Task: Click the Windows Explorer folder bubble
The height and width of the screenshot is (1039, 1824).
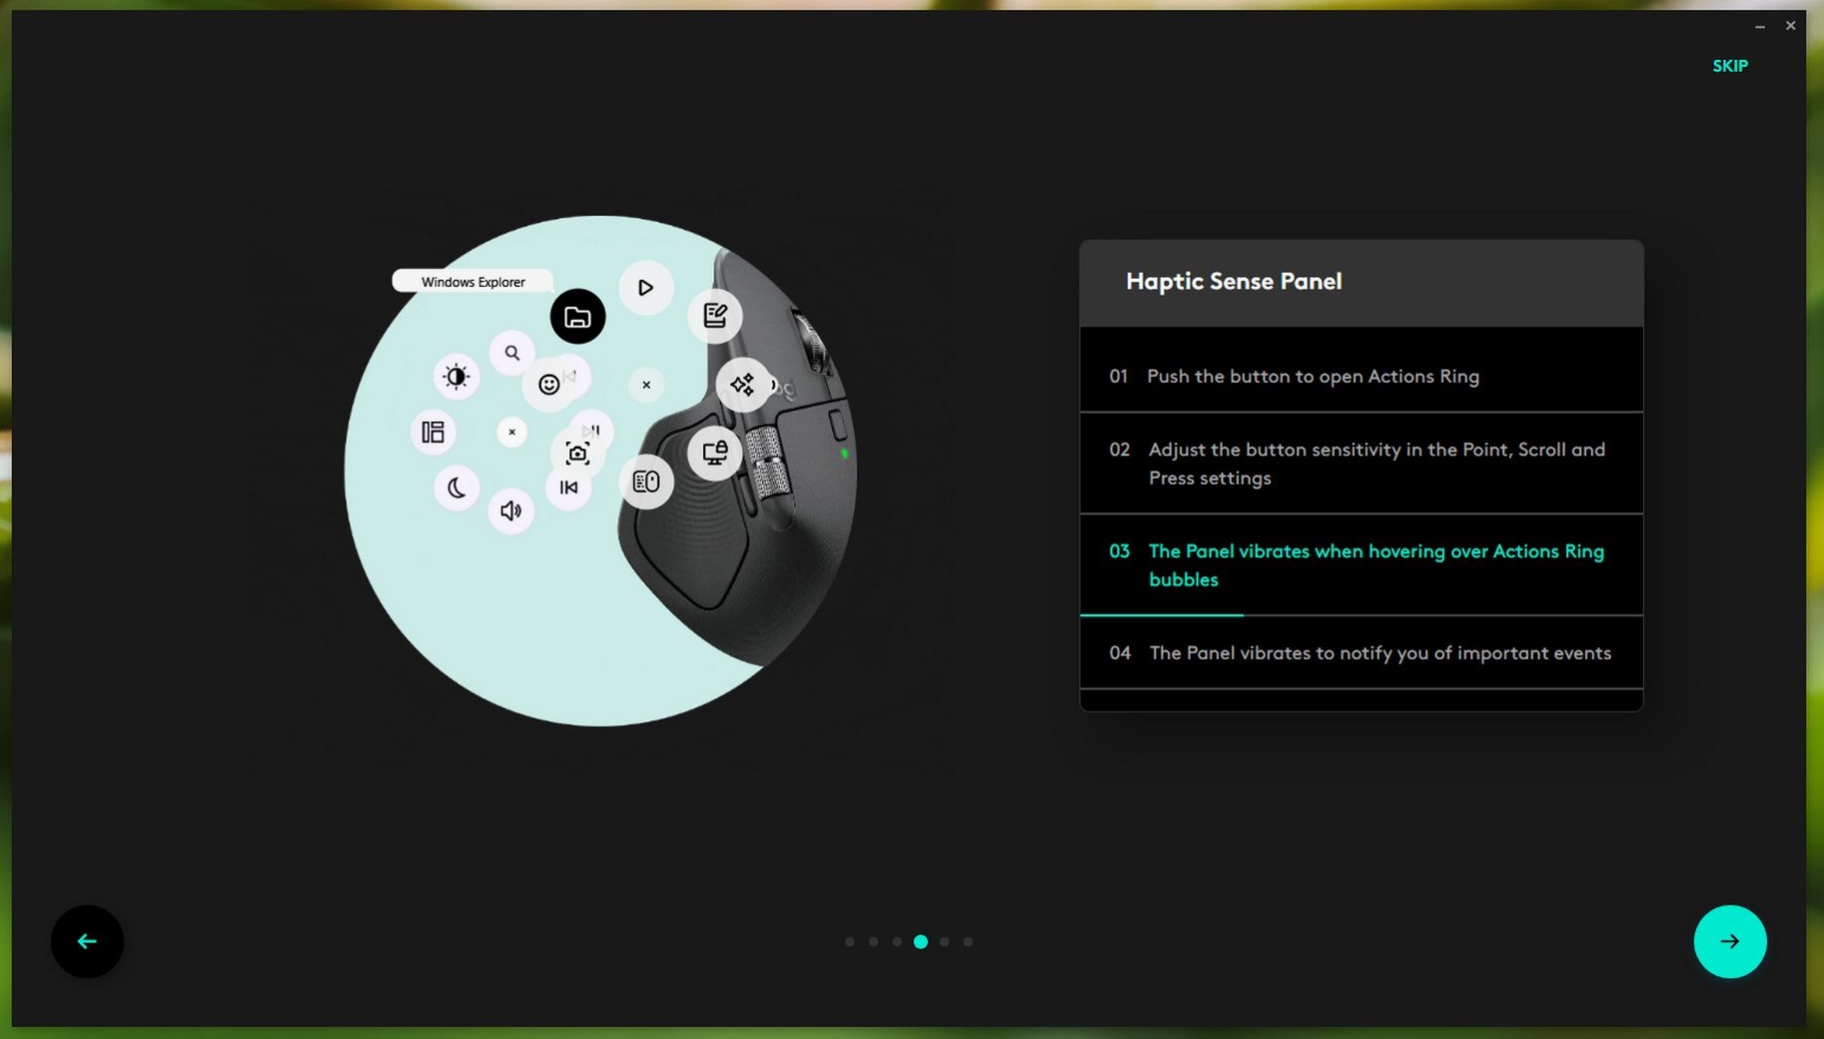Action: [577, 317]
